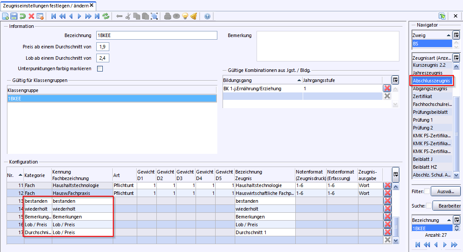Jump to first record in toolbar
Viewport: 463px width, 252px height.
(54, 16)
